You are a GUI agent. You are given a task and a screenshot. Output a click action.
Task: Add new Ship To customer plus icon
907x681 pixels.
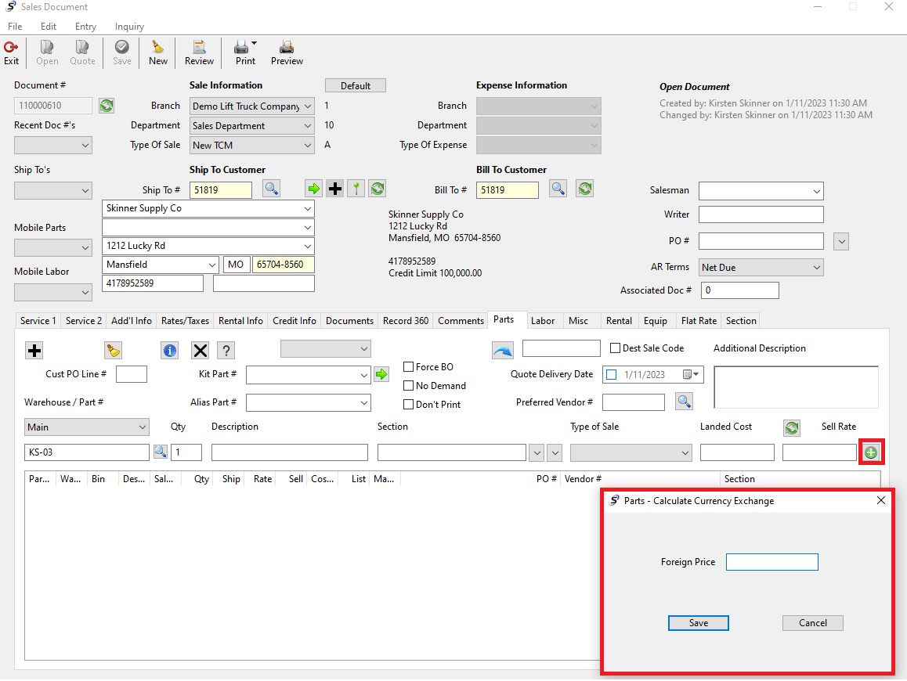335,189
